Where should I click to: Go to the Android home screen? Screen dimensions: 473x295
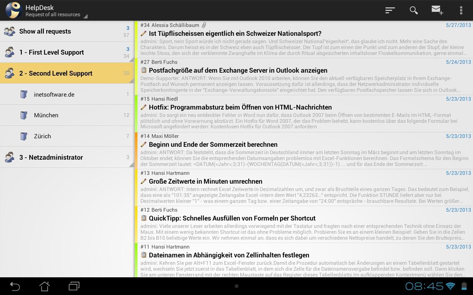[44, 286]
